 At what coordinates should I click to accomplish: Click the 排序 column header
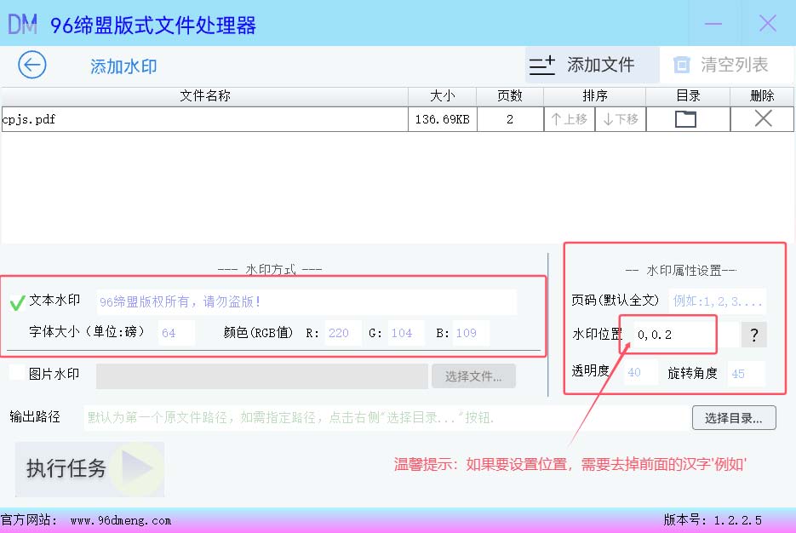[x=594, y=96]
